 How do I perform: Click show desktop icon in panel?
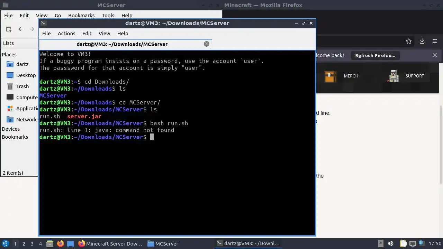point(71,243)
